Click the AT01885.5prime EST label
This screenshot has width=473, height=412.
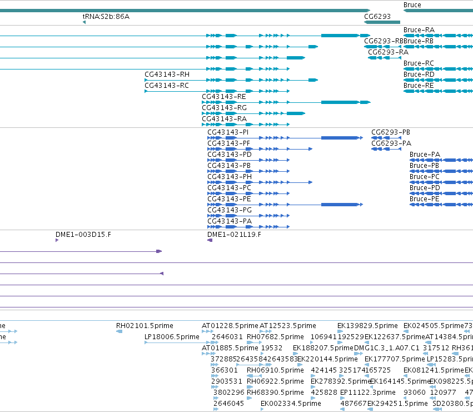[x=230, y=348]
